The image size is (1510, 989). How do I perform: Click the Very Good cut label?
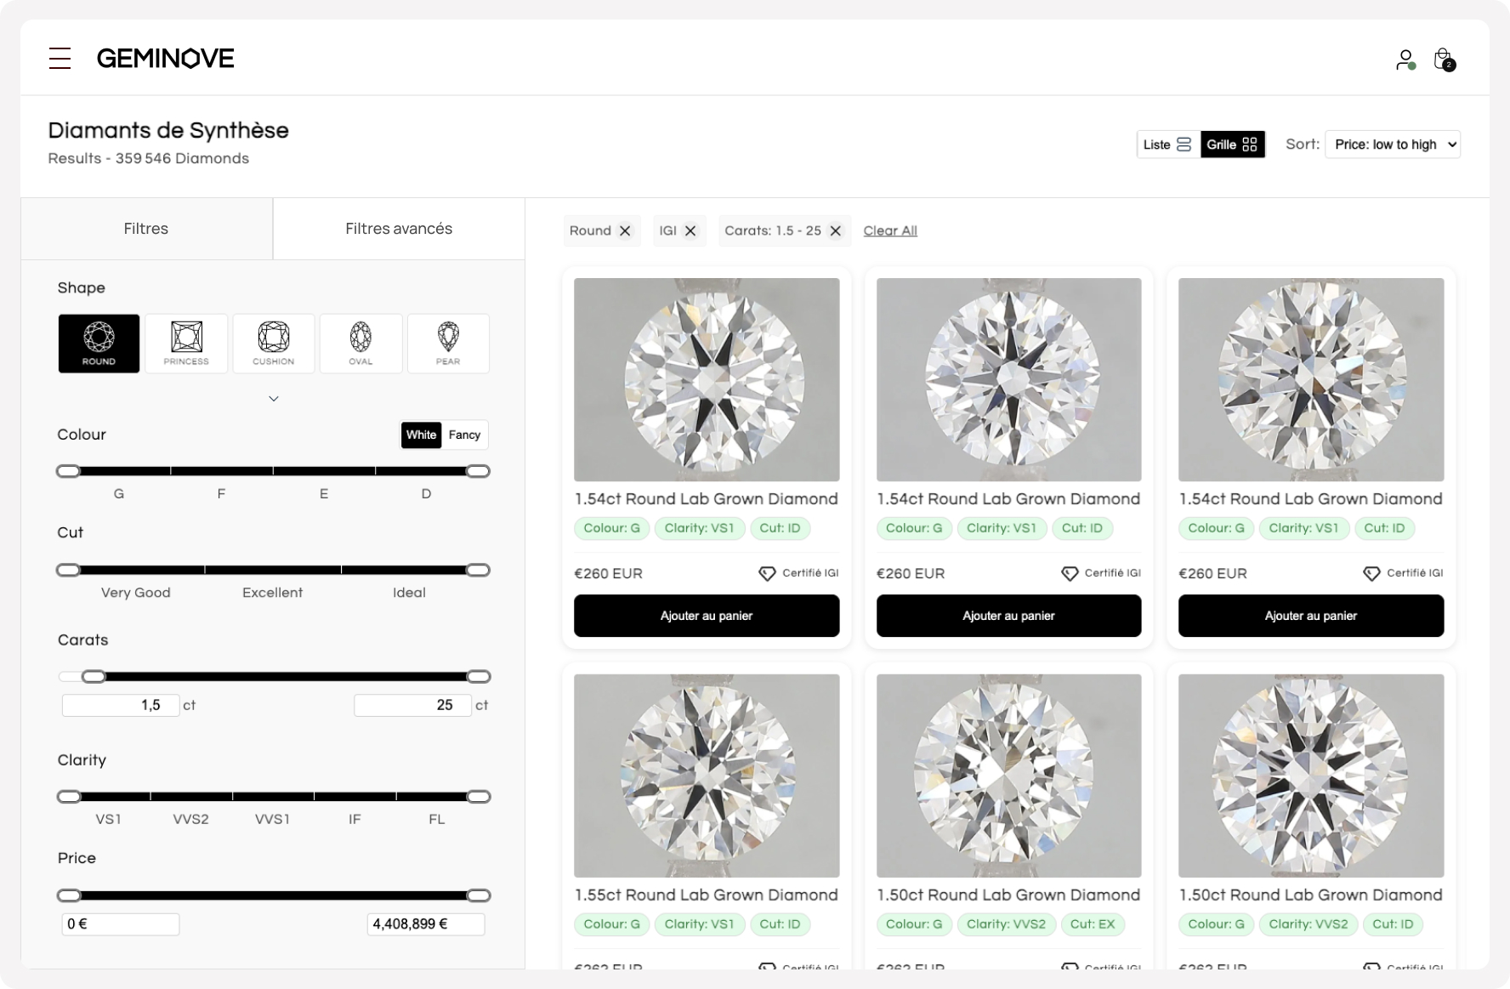click(136, 593)
